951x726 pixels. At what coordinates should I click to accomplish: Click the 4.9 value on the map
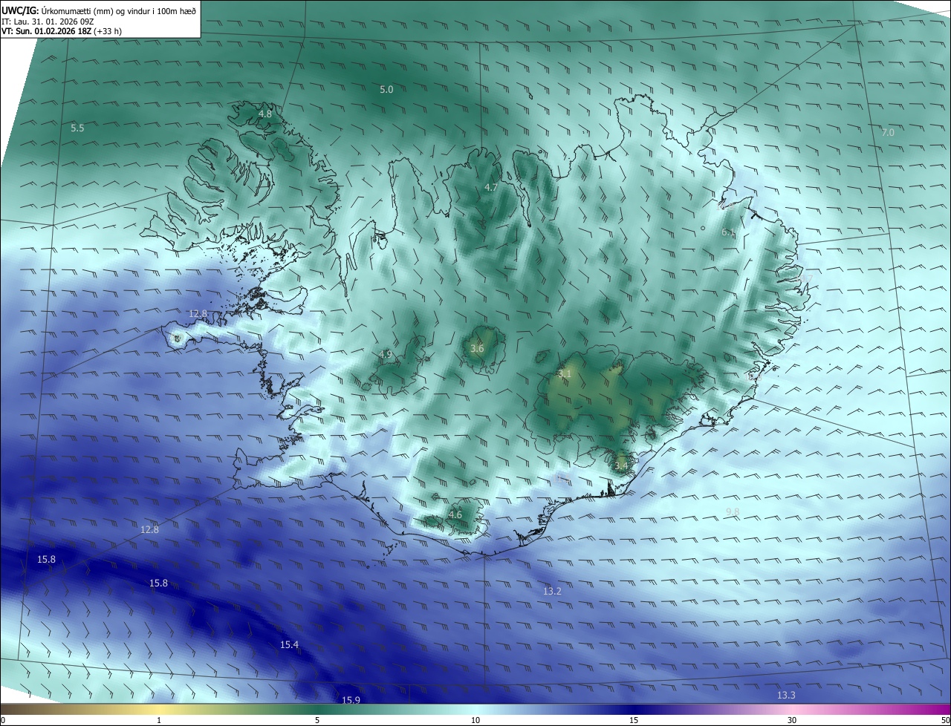tap(385, 354)
